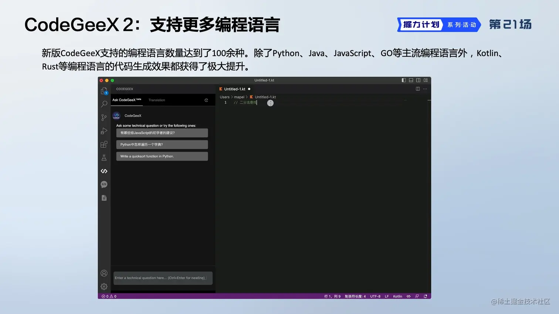Toggle the bottom panel visibility
Image resolution: width=559 pixels, height=314 pixels.
(411, 80)
